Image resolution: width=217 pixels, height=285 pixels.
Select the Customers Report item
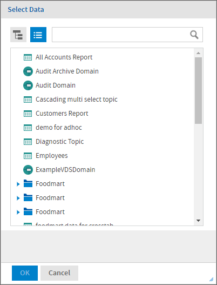click(x=62, y=114)
